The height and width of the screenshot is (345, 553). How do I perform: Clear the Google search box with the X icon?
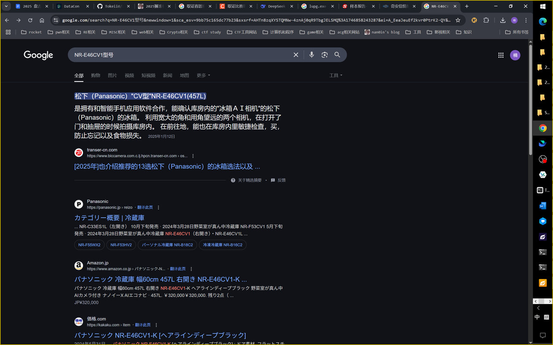(x=296, y=55)
